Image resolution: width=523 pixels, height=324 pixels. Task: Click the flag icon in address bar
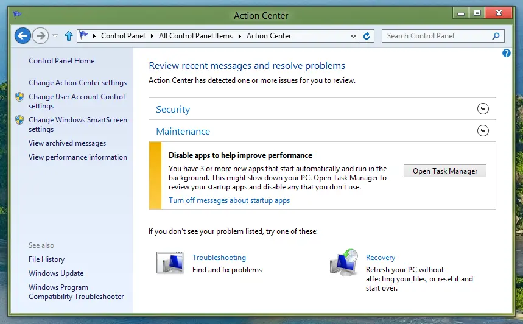point(83,35)
